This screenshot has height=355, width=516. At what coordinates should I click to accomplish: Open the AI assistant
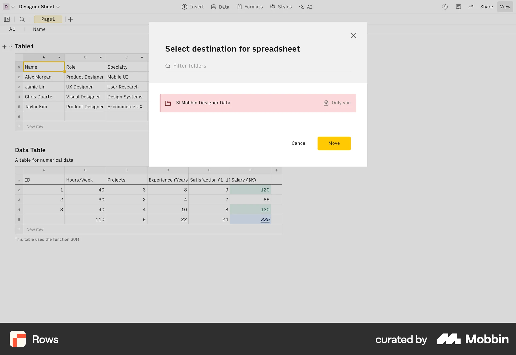pyautogui.click(x=306, y=7)
